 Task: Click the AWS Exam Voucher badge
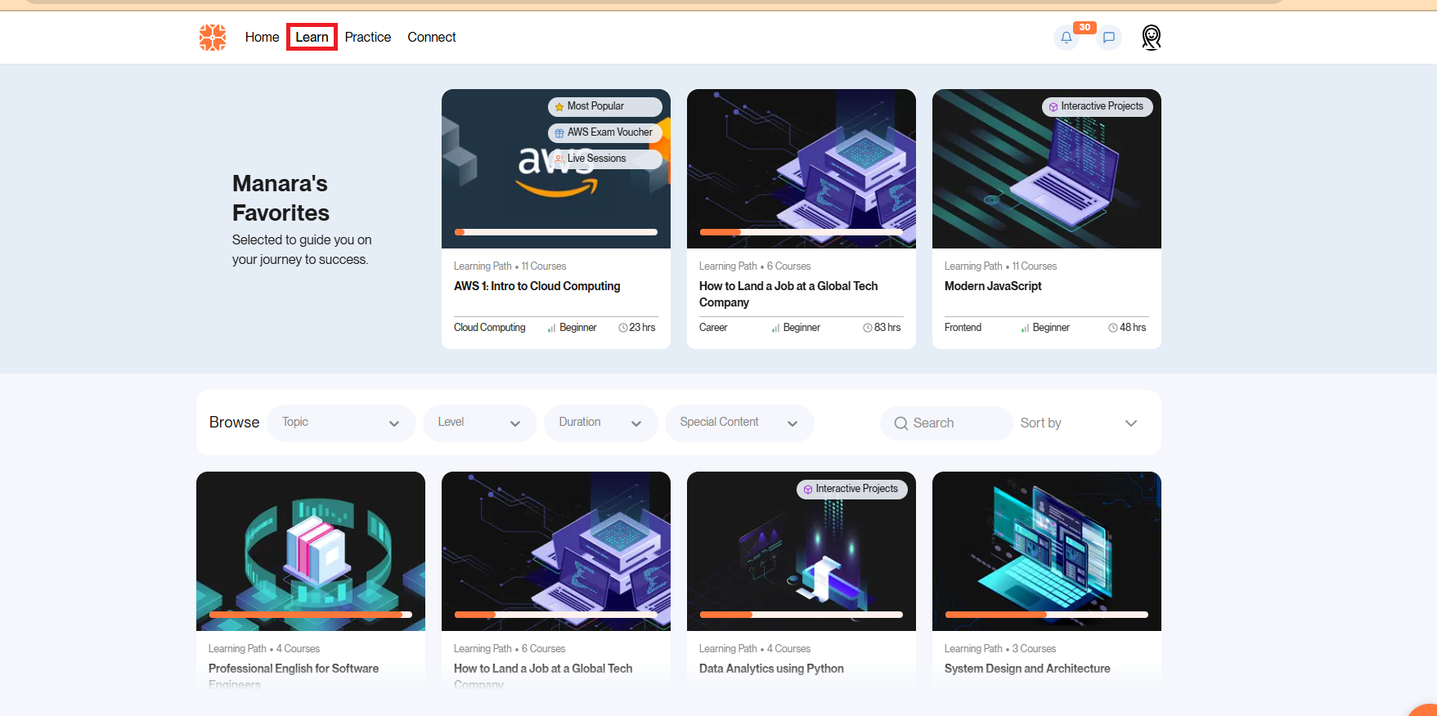click(x=605, y=132)
